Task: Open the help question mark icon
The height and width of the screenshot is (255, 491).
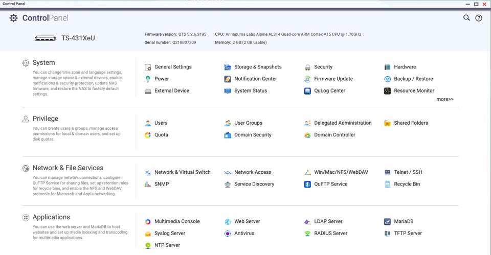Action: click(479, 18)
